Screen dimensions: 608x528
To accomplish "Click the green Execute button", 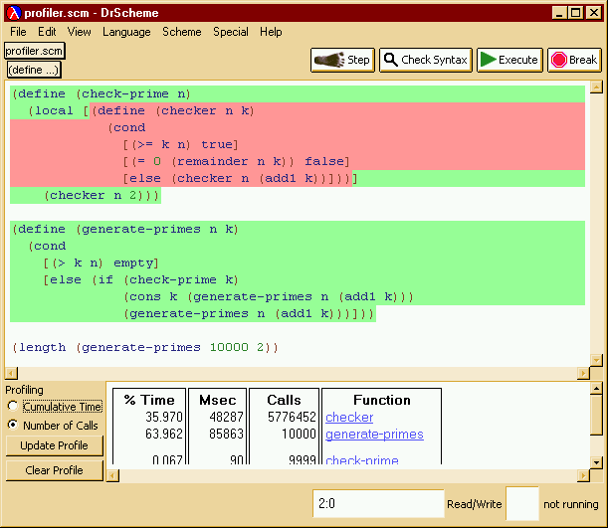I will click(509, 60).
